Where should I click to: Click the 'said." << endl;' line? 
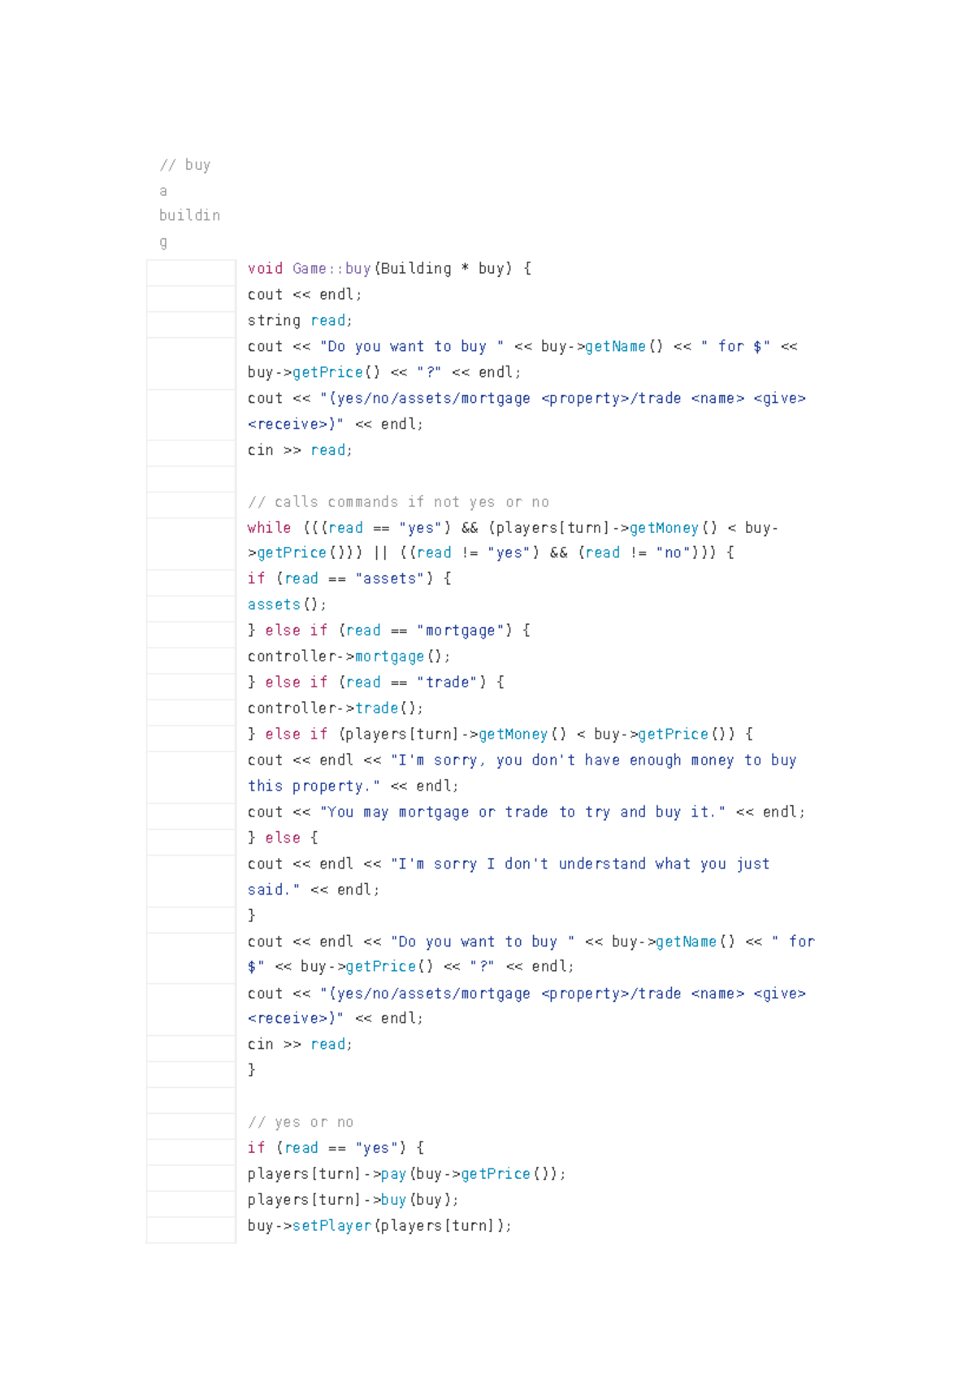(314, 890)
